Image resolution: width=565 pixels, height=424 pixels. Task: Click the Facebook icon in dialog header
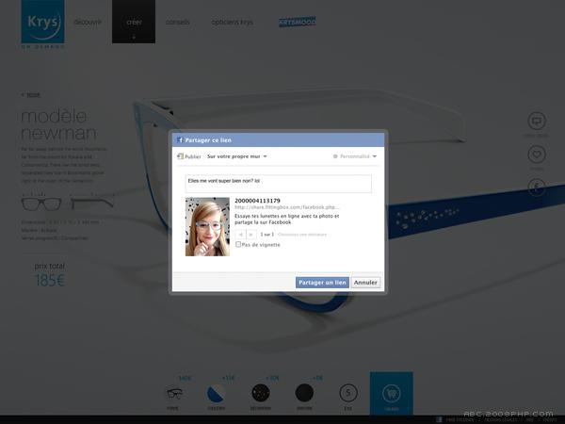[x=179, y=139]
